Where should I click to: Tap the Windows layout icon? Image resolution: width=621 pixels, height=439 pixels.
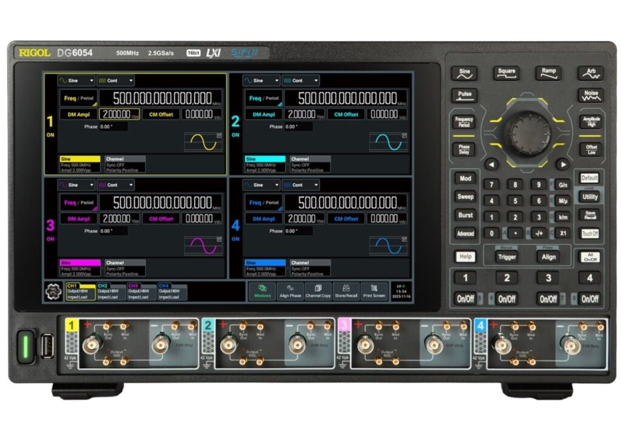262,291
